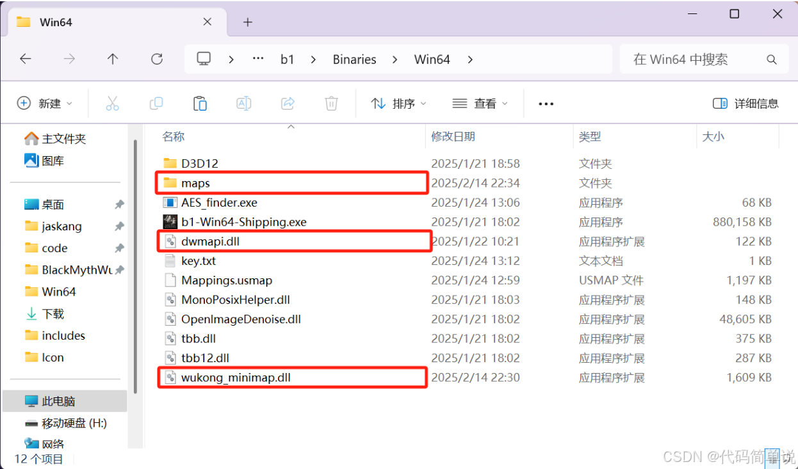Go forward with the right arrow
Viewport: 798px width, 469px height.
click(69, 59)
